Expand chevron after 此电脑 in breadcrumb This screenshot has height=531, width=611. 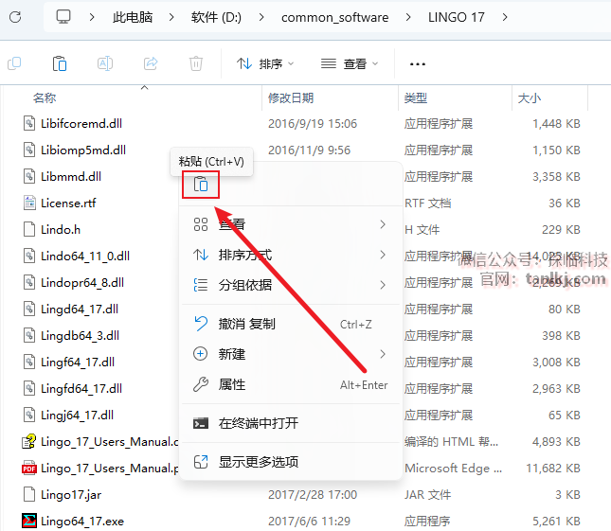tap(171, 17)
